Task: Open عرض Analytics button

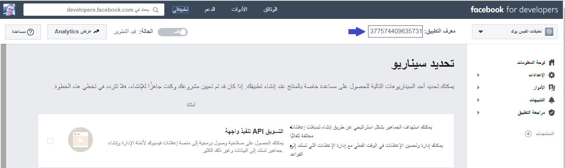Action: pos(77,31)
